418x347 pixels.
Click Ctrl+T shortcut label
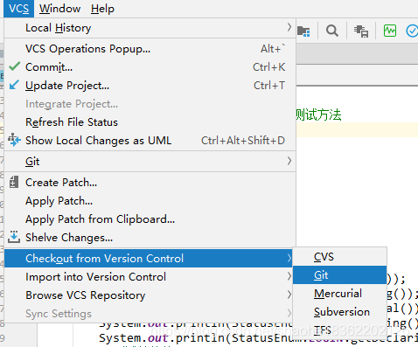(x=269, y=86)
